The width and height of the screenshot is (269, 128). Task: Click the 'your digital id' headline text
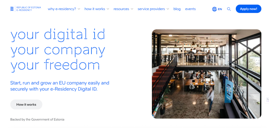coord(58,34)
